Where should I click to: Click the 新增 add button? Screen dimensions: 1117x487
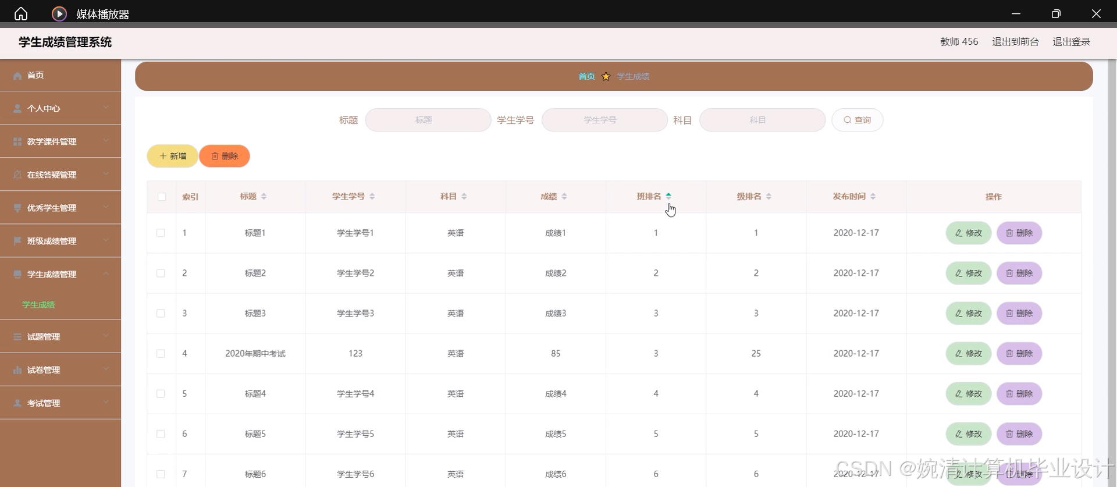click(173, 156)
